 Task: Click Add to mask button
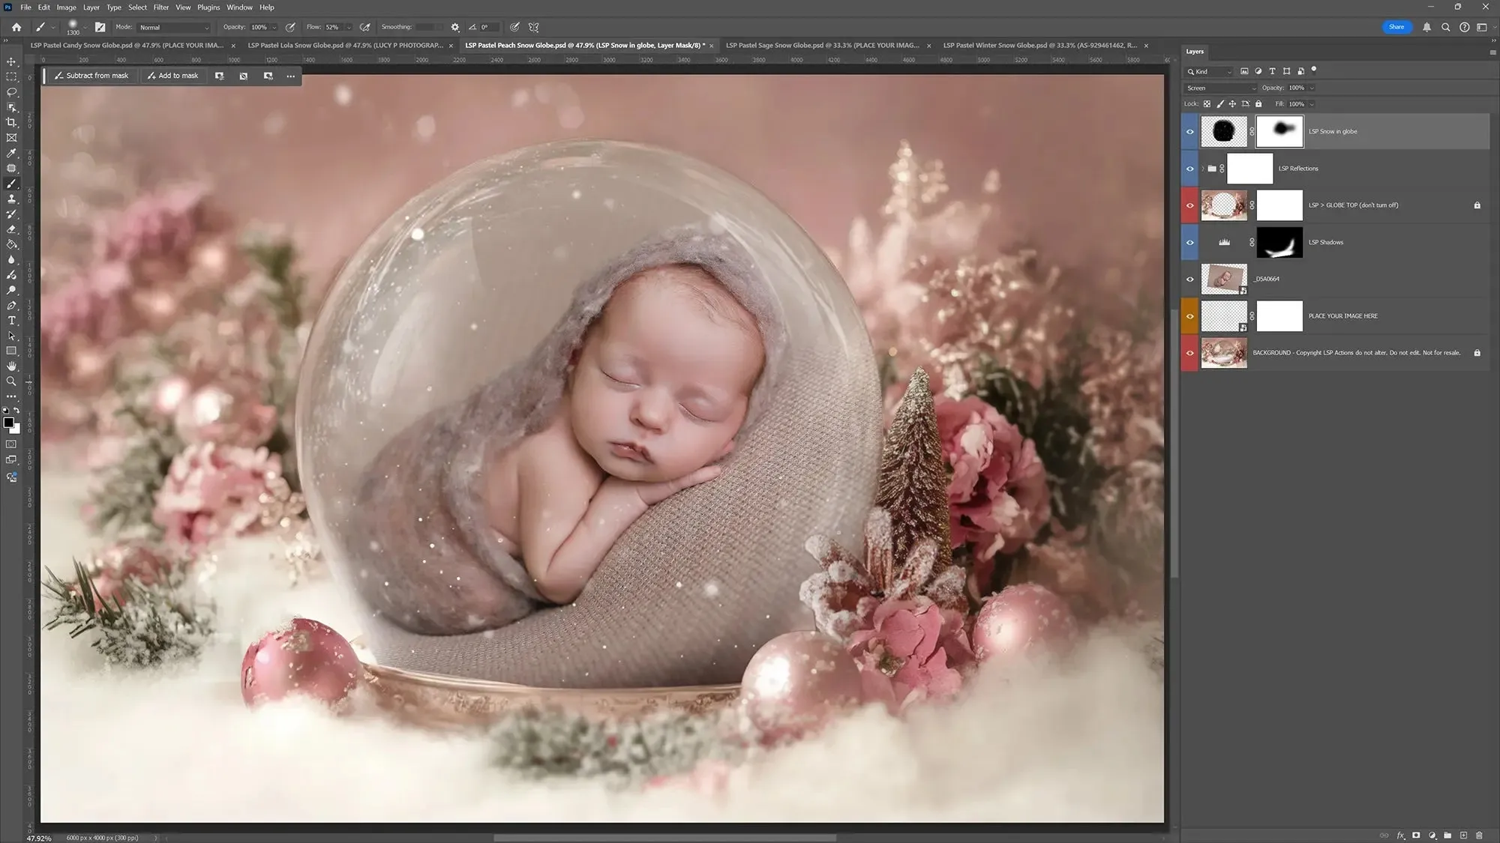173,76
